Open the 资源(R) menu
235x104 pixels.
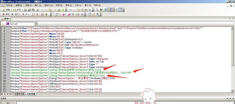(59, 5)
